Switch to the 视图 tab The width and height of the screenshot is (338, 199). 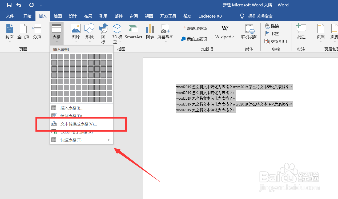coord(149,16)
